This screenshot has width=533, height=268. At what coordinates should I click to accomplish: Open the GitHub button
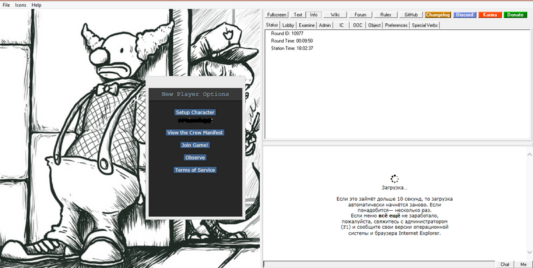[411, 15]
